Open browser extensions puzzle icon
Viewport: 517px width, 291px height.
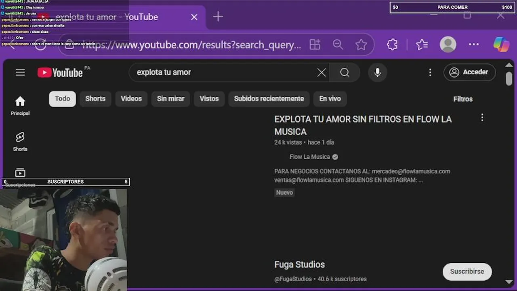coord(392,44)
